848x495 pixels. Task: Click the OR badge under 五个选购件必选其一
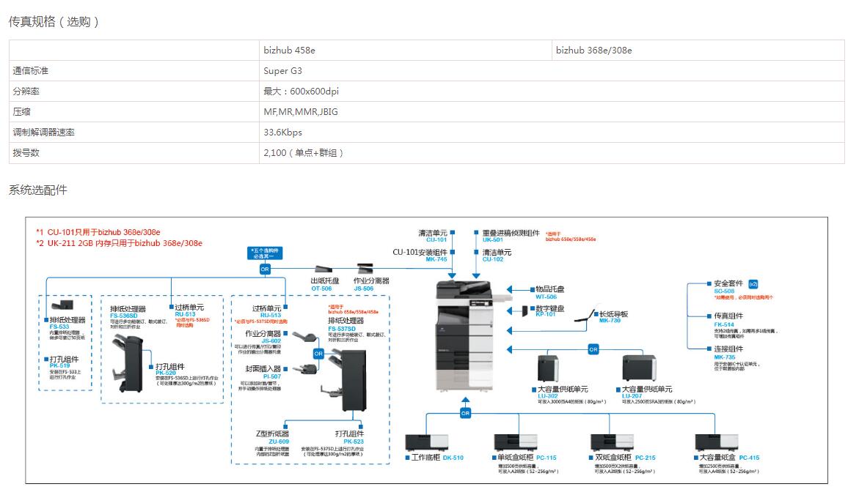[x=265, y=269]
